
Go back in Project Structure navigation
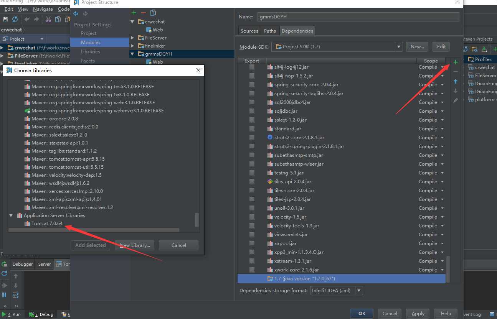coord(76,14)
